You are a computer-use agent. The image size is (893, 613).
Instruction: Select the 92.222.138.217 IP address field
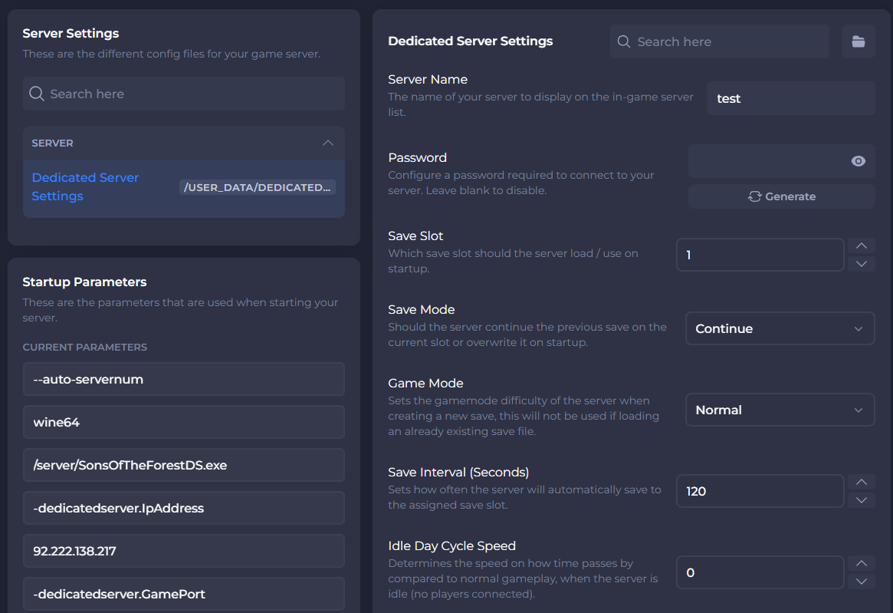coord(183,551)
